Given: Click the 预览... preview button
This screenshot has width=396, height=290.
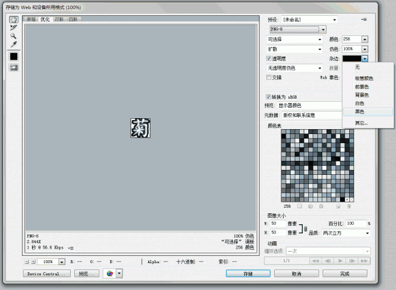Looking at the screenshot, I should click(x=87, y=274).
